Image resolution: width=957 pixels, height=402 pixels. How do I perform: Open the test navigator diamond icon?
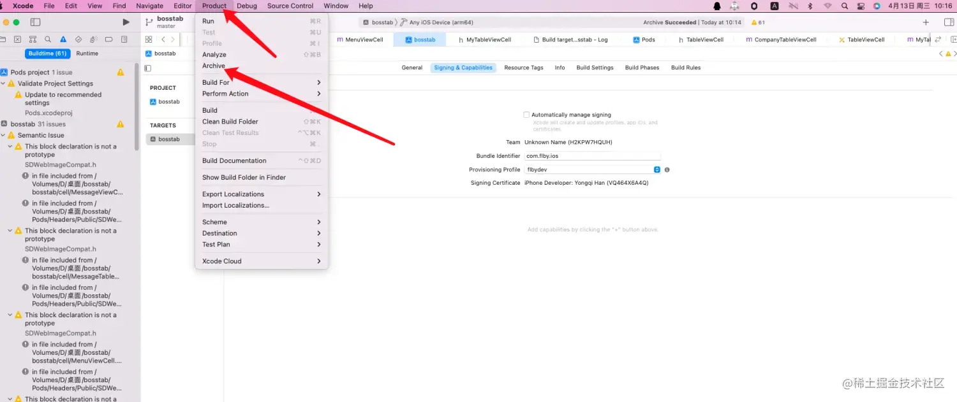[78, 39]
